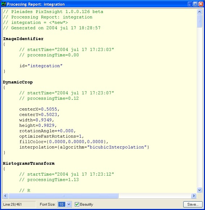Viewport: 205px width, 210px height.
Task: Click the Font Size value field showing 10
Action: coord(62,204)
